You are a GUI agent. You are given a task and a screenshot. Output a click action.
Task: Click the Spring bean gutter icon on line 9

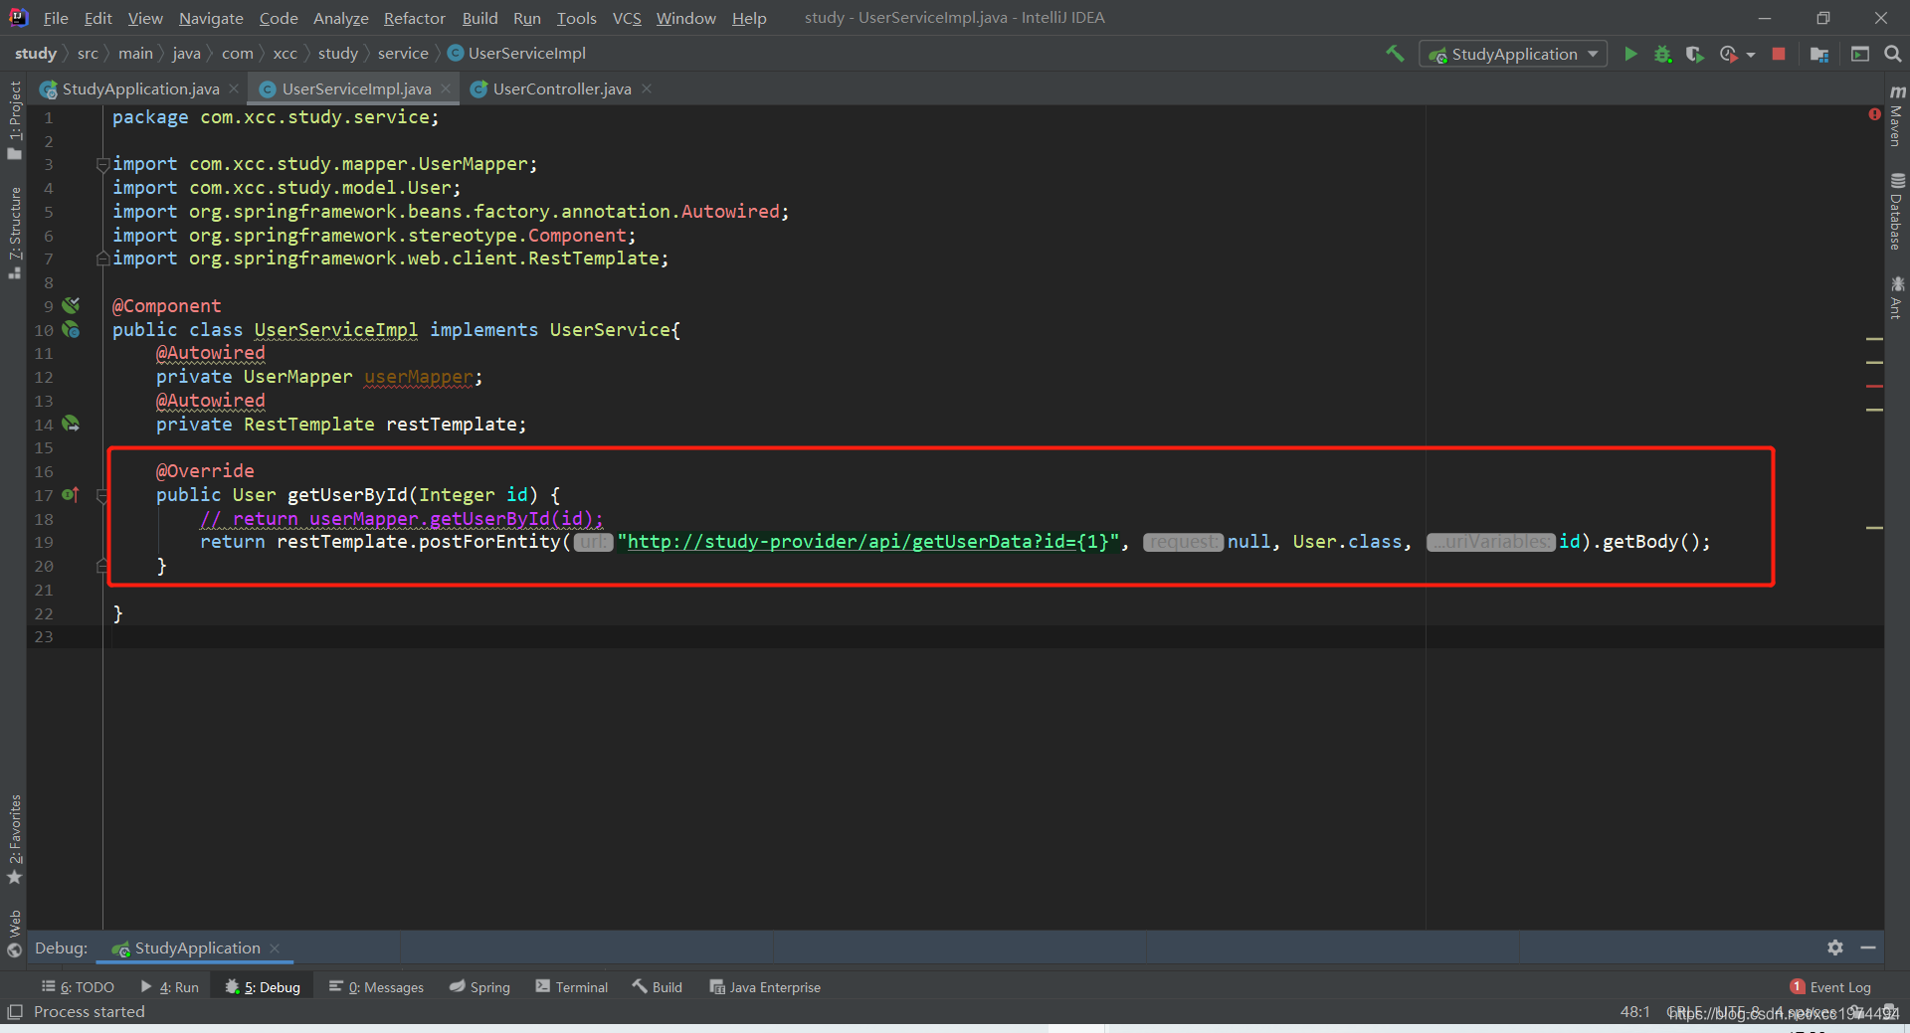coord(71,305)
